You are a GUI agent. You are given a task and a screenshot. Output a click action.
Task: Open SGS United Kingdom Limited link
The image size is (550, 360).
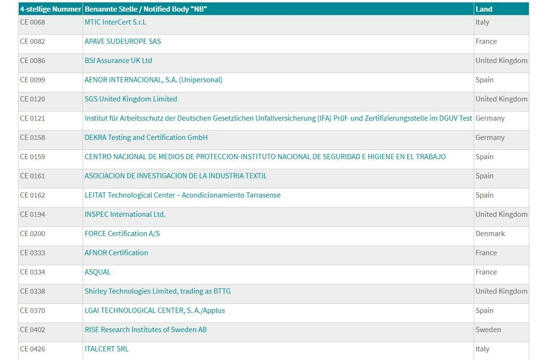pyautogui.click(x=131, y=99)
